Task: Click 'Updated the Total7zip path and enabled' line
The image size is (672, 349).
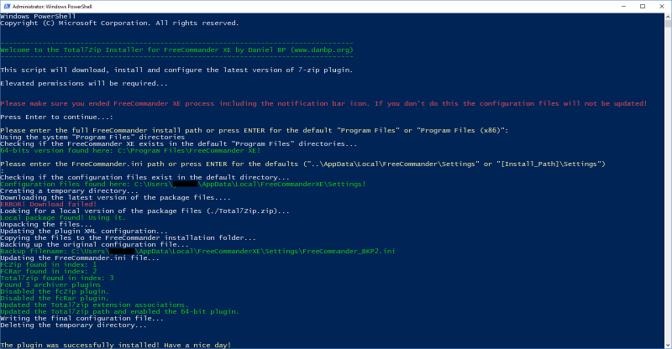Action: [x=119, y=312]
